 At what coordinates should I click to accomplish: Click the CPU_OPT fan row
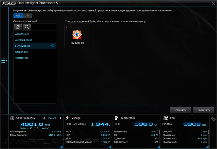coord(185,132)
